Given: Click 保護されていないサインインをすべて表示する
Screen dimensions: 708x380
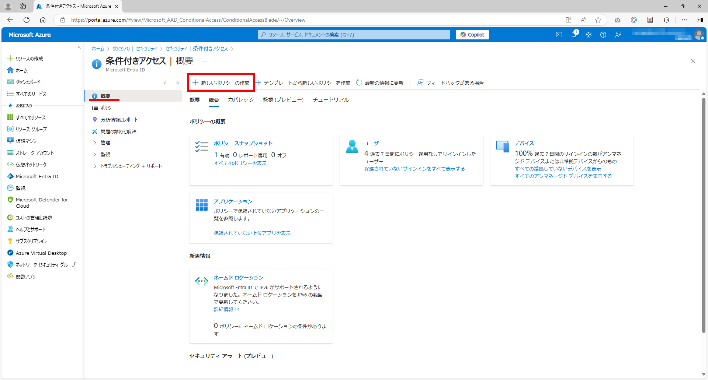Looking at the screenshot, I should 415,169.
